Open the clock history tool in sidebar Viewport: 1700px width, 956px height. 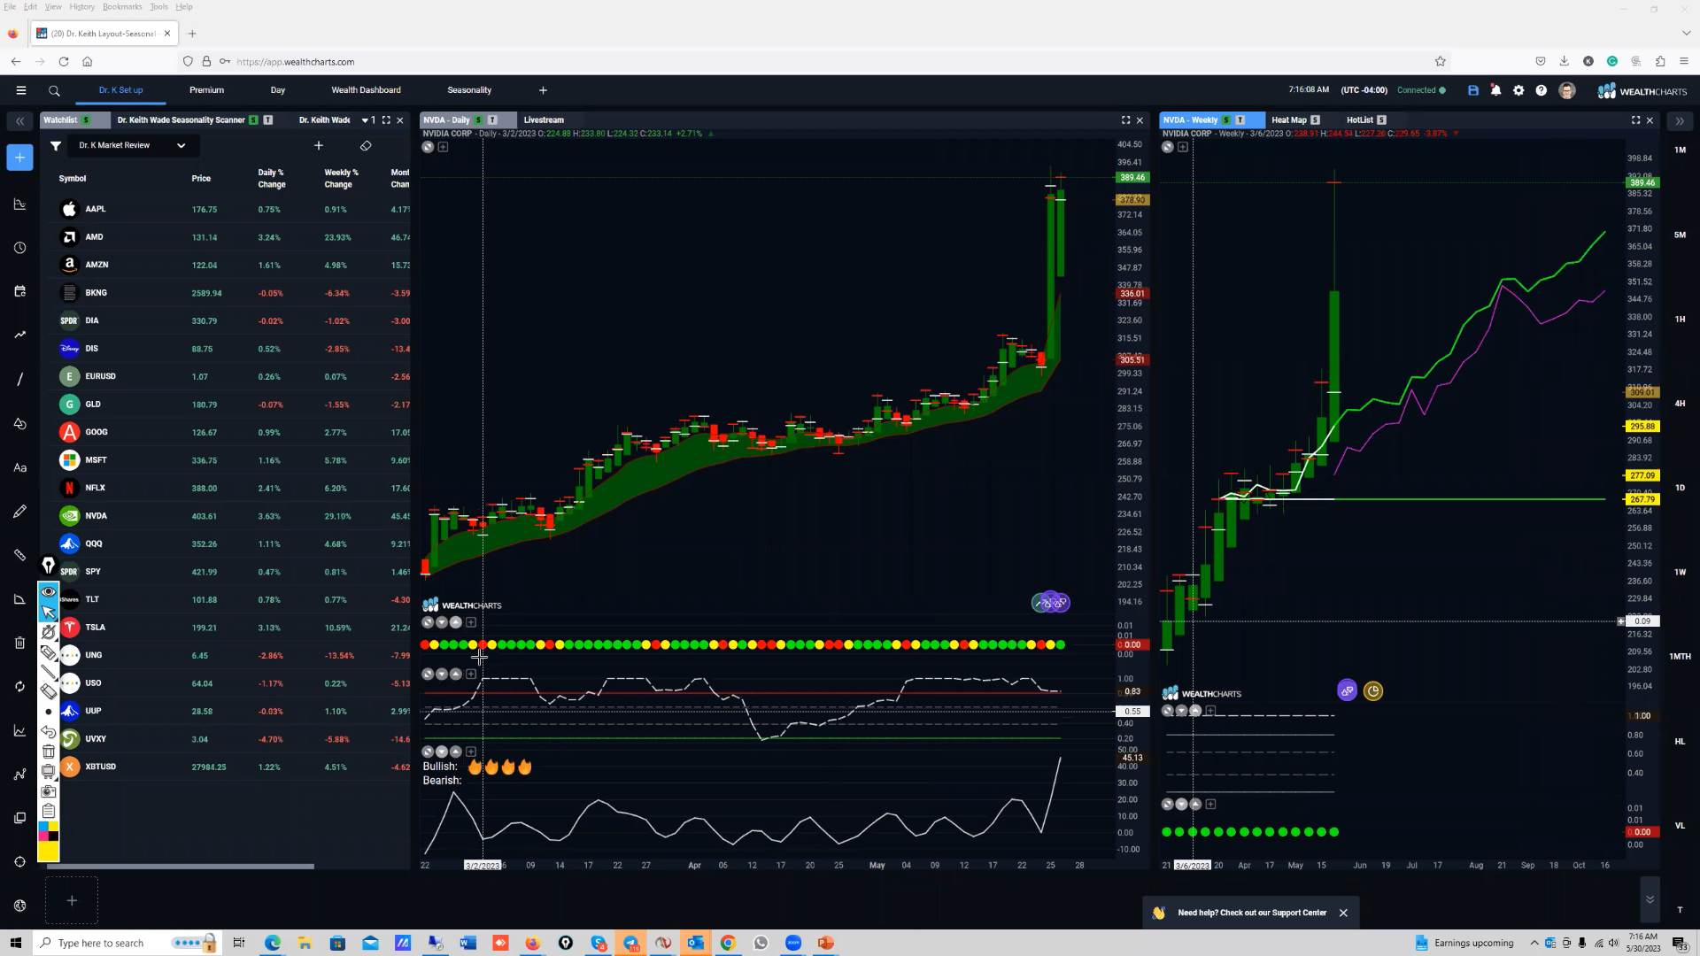coord(19,248)
